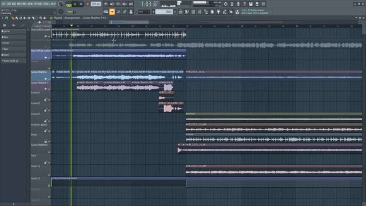Click the undo history icon
366x206 pixels.
pos(225,4)
